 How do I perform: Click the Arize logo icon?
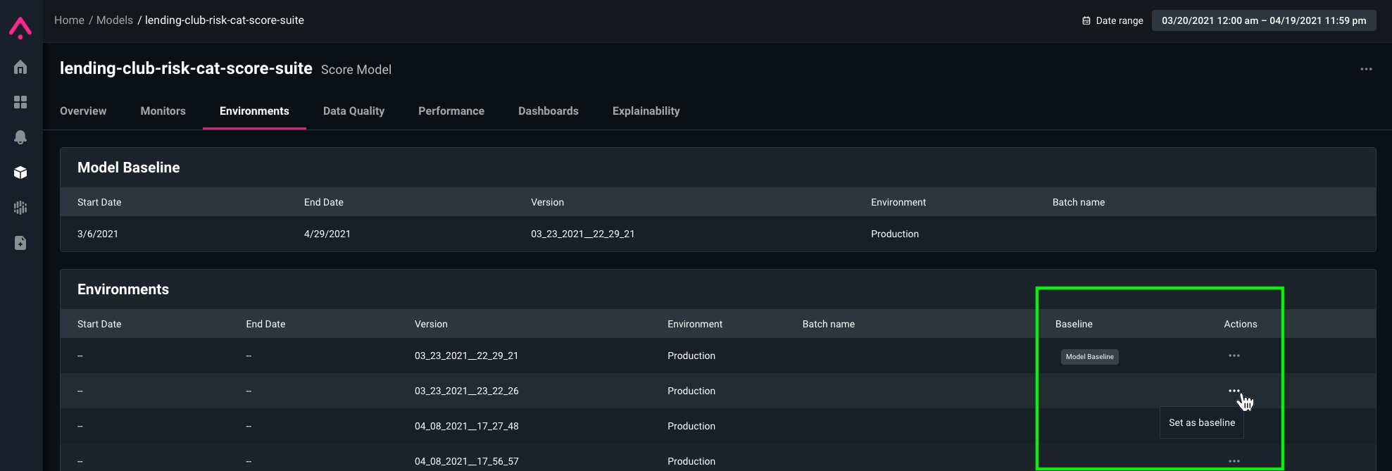(x=20, y=28)
